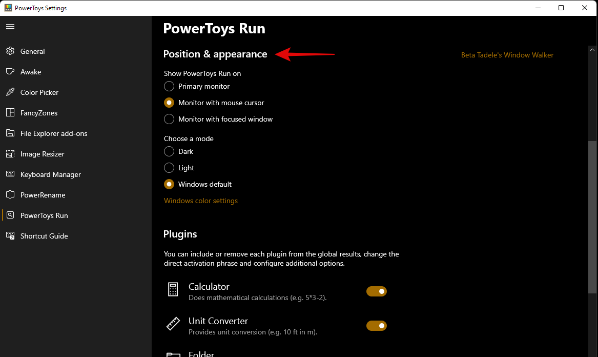
Task: Choose Primary monitor for PowerToys Run
Action: (169, 86)
